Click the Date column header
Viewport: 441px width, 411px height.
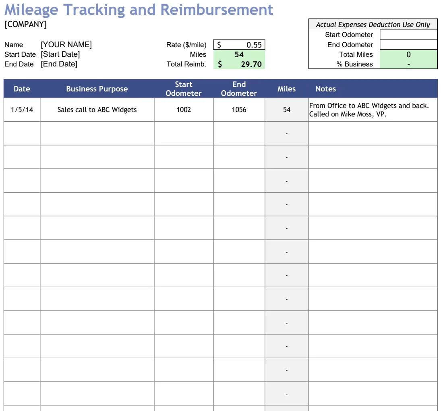coord(22,89)
